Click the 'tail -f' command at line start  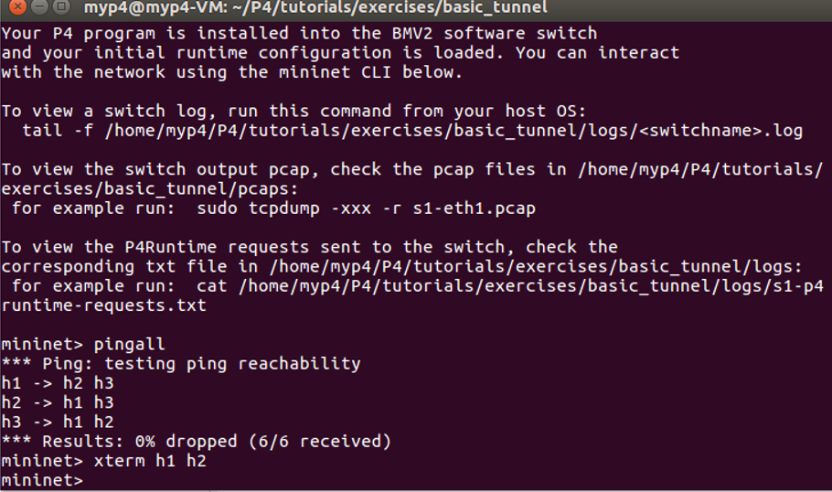(x=58, y=131)
